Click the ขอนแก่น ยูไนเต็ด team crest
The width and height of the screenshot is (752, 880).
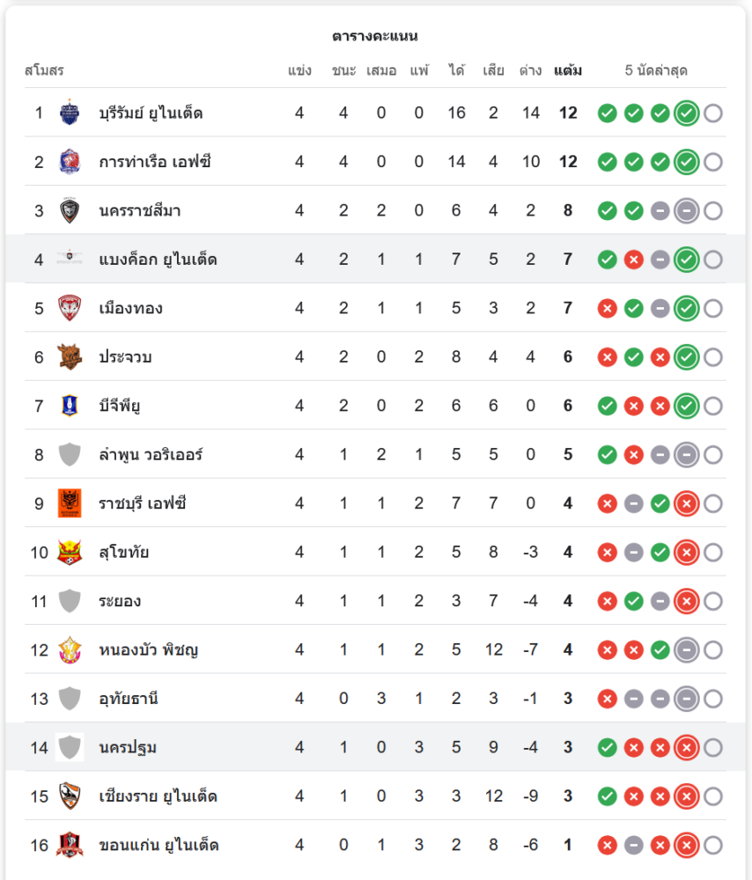[x=70, y=845]
